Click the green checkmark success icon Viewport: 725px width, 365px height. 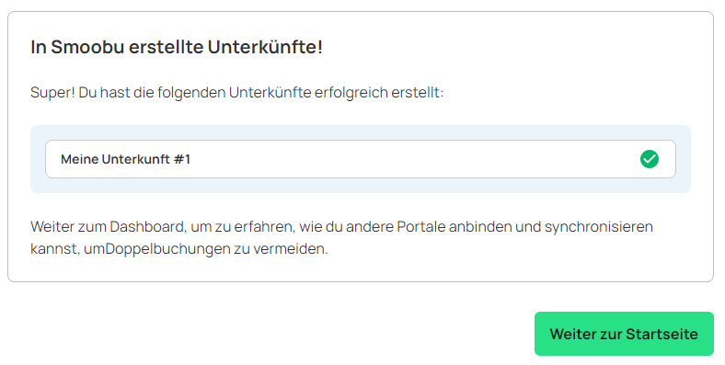pyautogui.click(x=650, y=159)
